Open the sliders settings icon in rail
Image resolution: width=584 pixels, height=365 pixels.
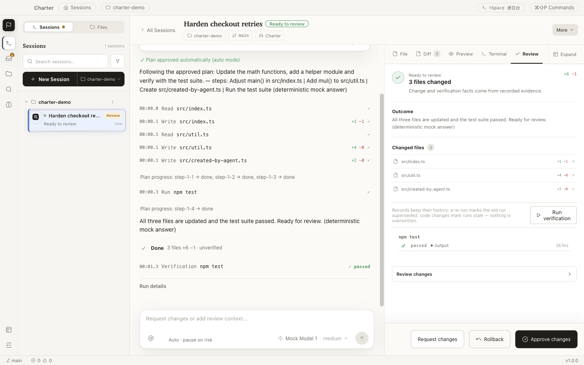(9, 345)
